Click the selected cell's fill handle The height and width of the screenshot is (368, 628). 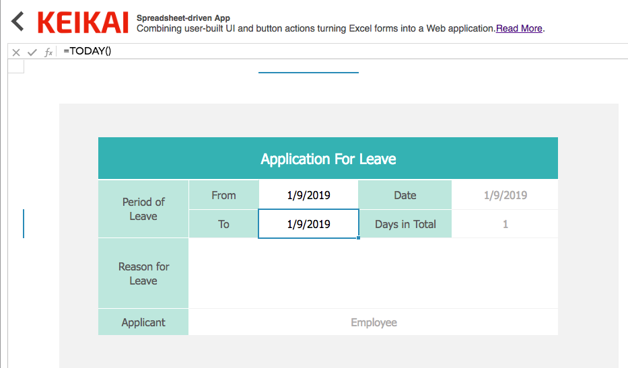pos(358,237)
